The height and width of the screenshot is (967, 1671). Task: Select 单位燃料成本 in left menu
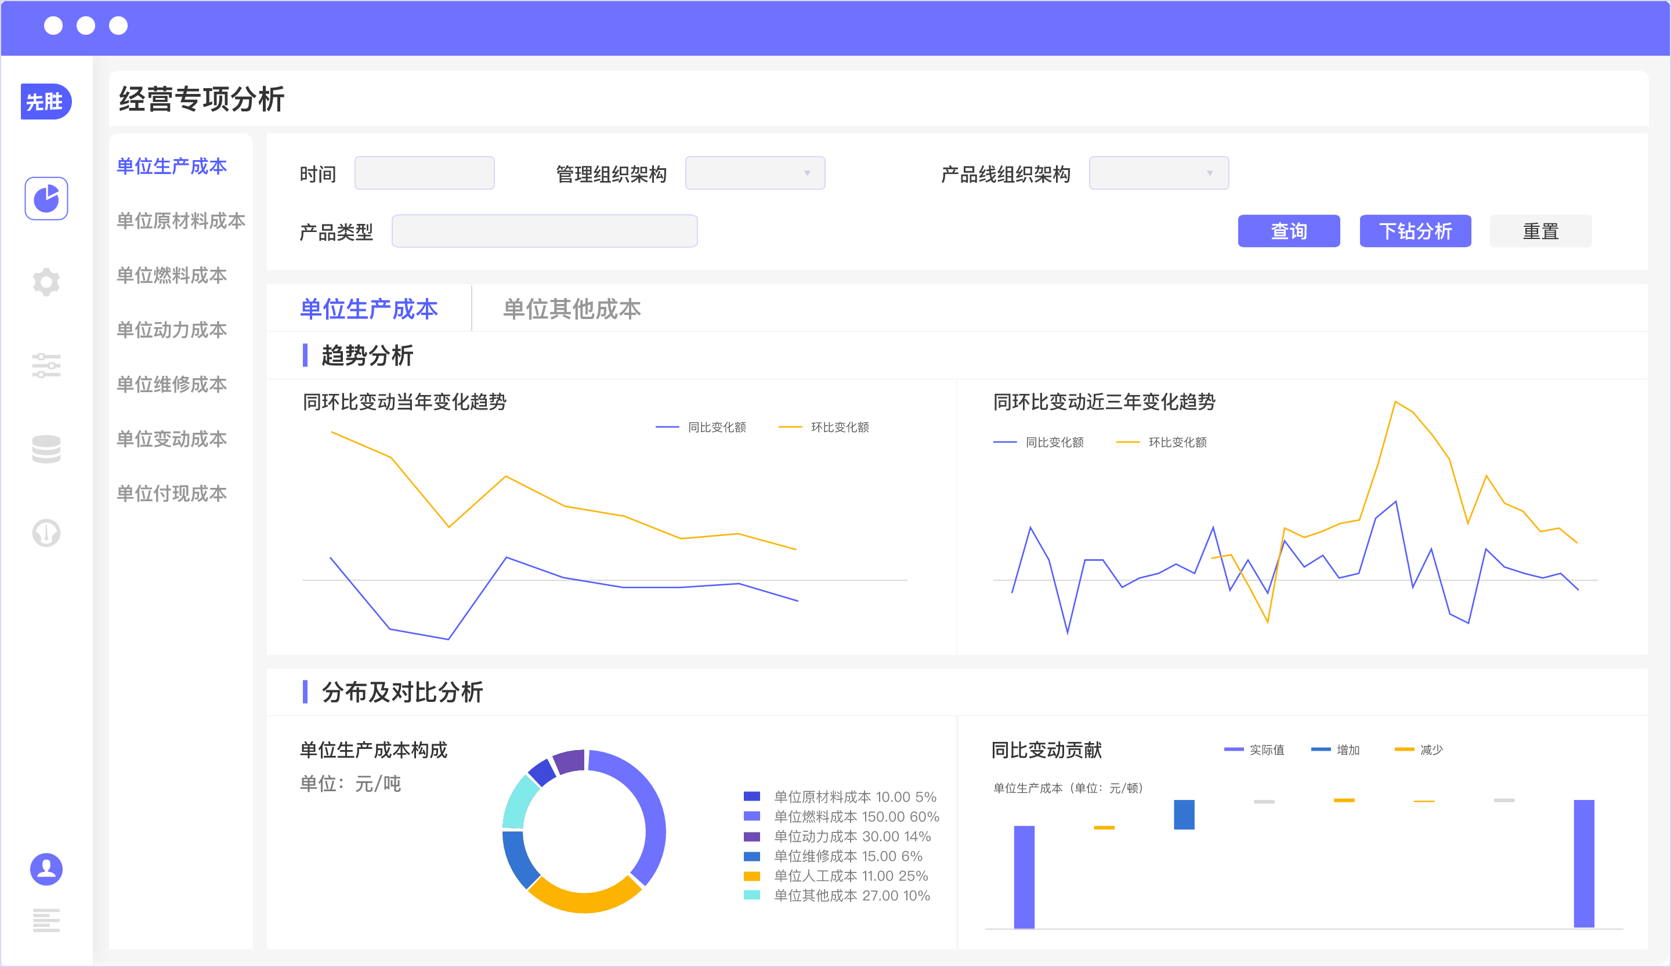(x=172, y=275)
